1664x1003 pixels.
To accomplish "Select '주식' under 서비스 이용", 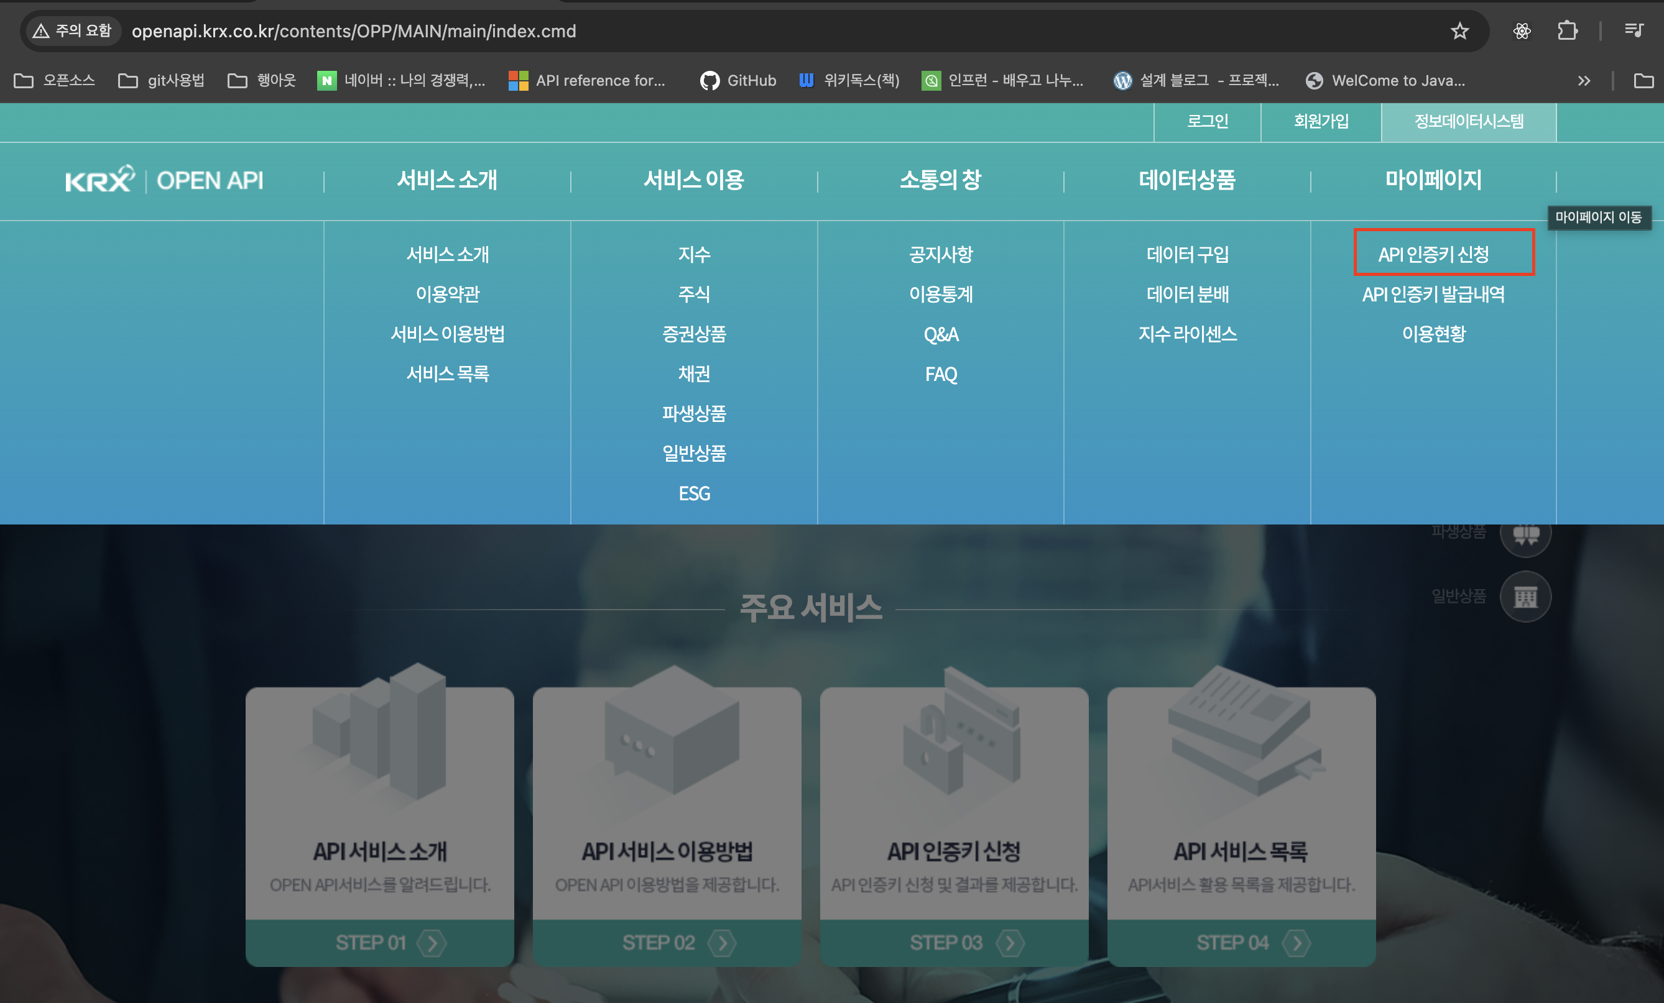I will point(693,295).
